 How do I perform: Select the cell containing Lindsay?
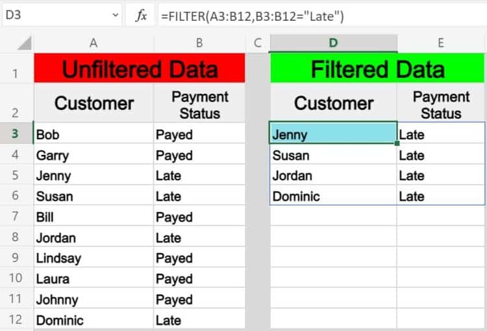coord(94,258)
